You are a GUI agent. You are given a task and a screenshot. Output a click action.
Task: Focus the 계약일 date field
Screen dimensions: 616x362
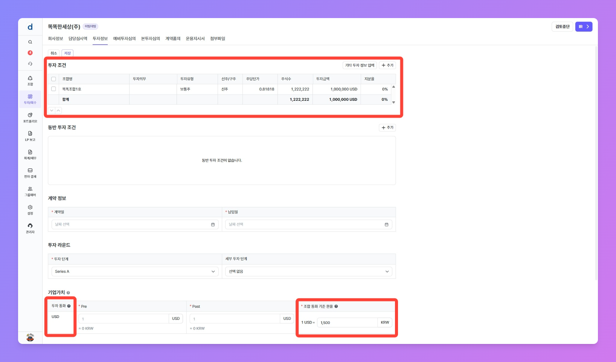[x=135, y=225]
